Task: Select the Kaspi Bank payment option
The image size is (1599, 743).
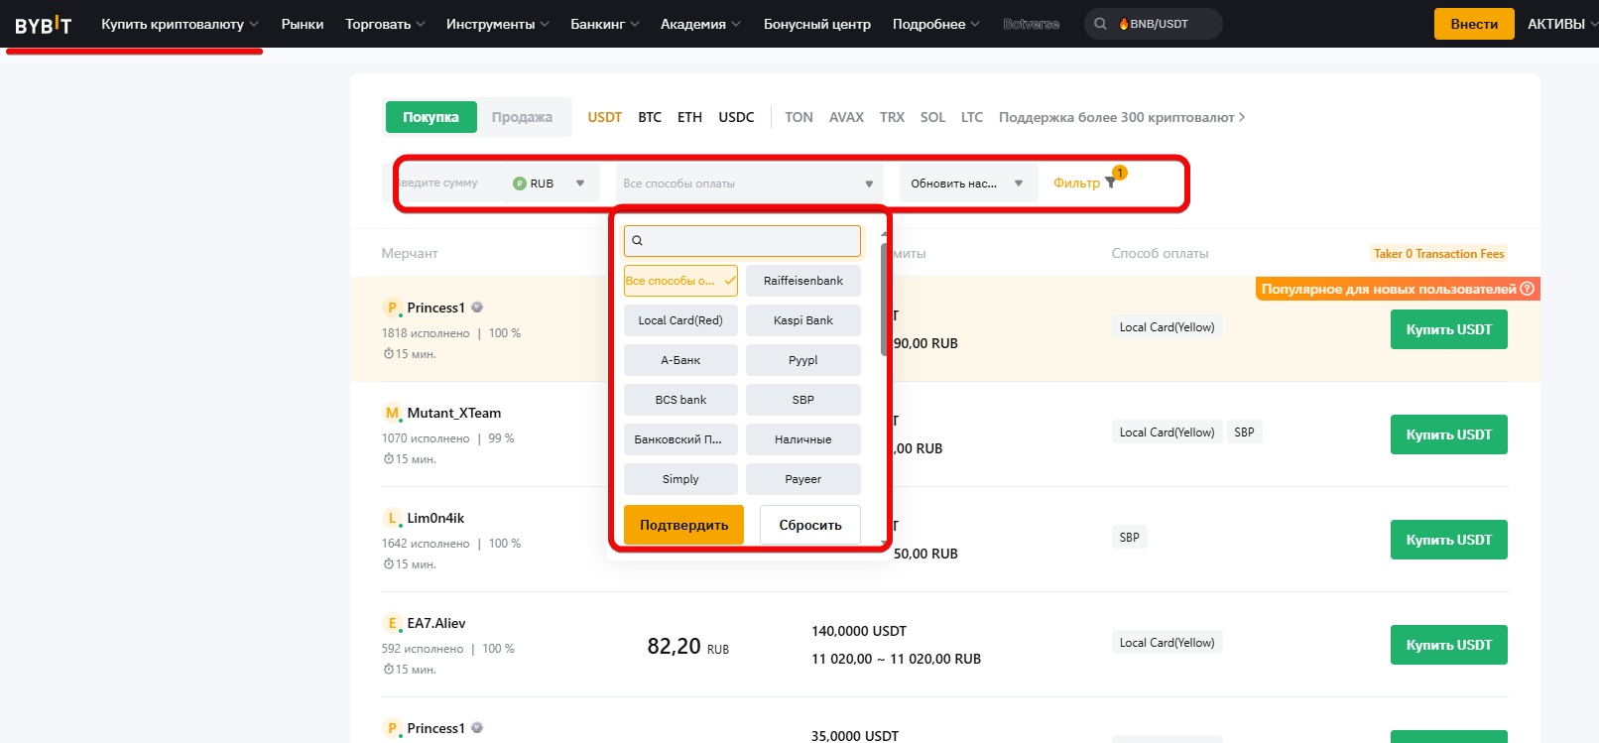Action: pos(803,320)
